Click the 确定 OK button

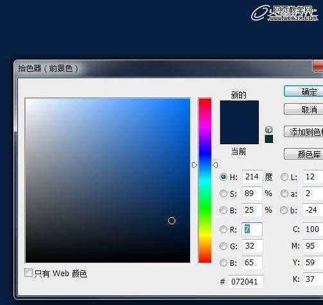click(x=304, y=92)
